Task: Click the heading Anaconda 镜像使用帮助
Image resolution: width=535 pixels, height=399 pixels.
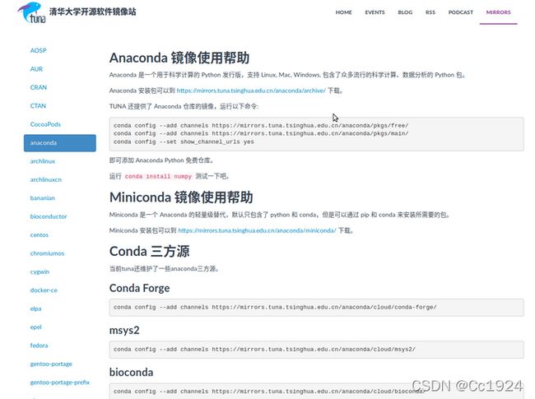Action: tap(179, 58)
